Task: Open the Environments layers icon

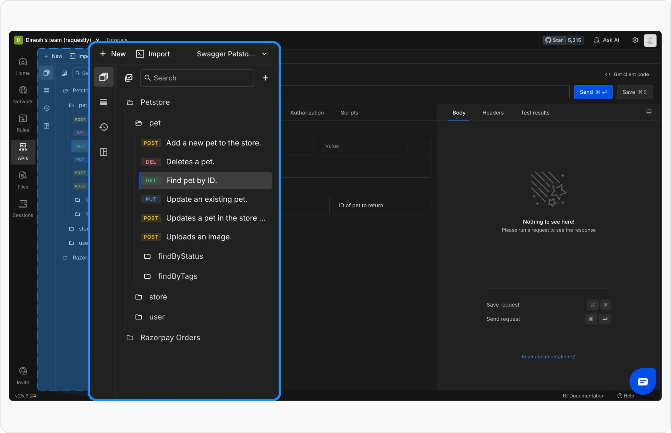Action: pyautogui.click(x=104, y=102)
